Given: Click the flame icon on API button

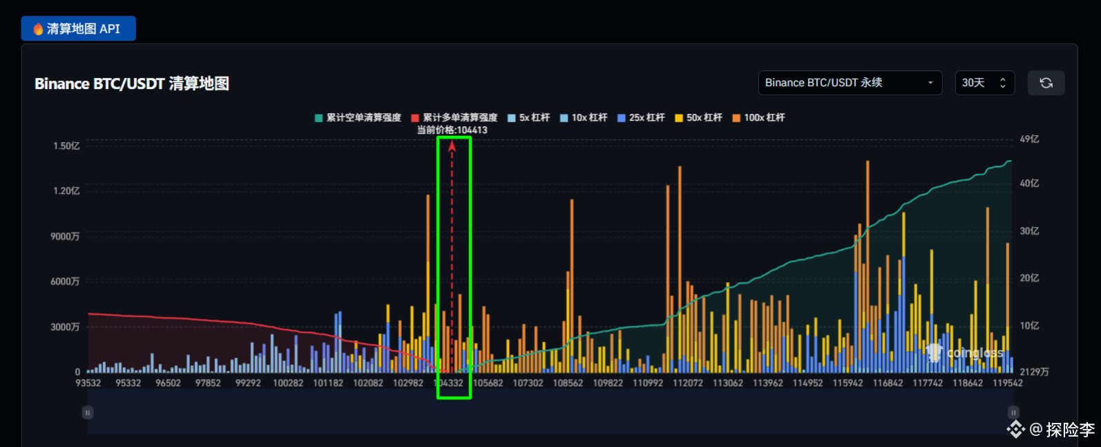Looking at the screenshot, I should coord(38,29).
